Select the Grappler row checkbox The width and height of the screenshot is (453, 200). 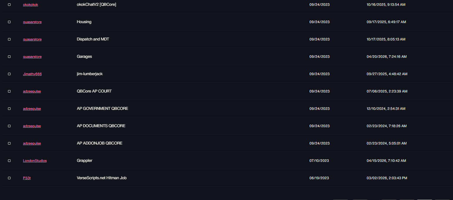point(9,161)
